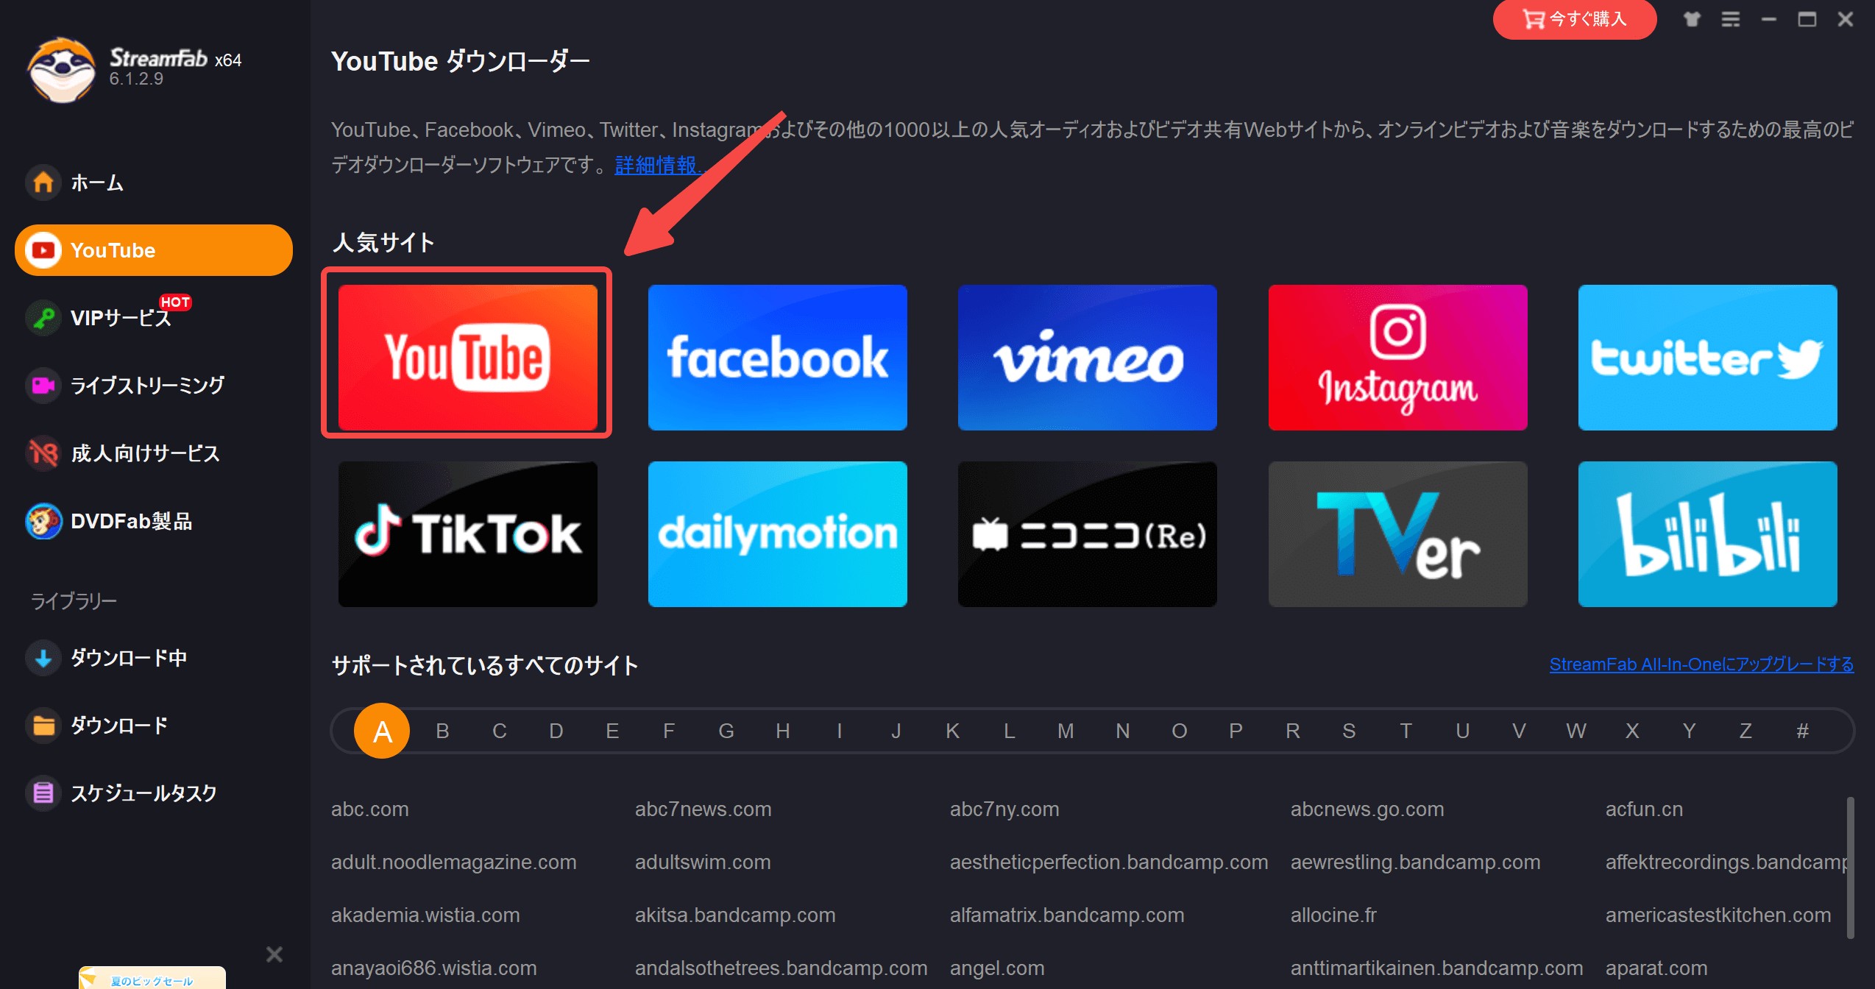Select letter M in alphabet filter
The image size is (1875, 989).
point(1066,731)
